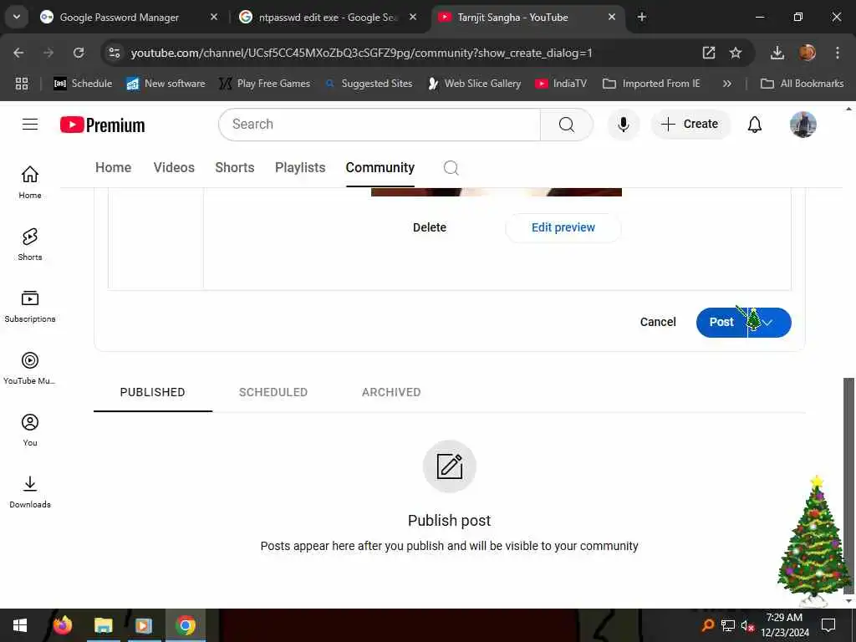Expand the Post options dropdown arrow
The image size is (856, 642).
[769, 323]
